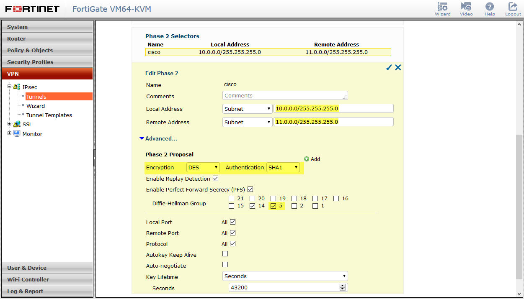524x299 pixels.
Task: Open the System menu section
Action: (x=47, y=27)
